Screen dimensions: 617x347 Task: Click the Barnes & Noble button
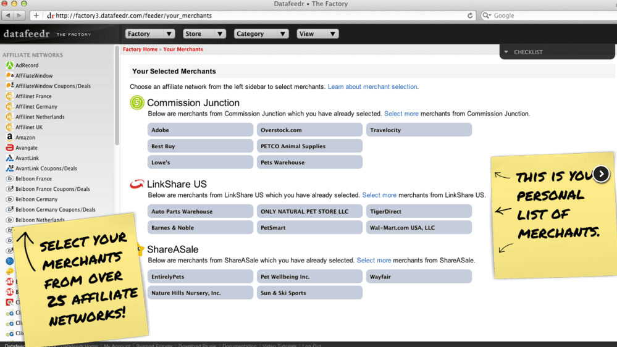[x=200, y=227]
